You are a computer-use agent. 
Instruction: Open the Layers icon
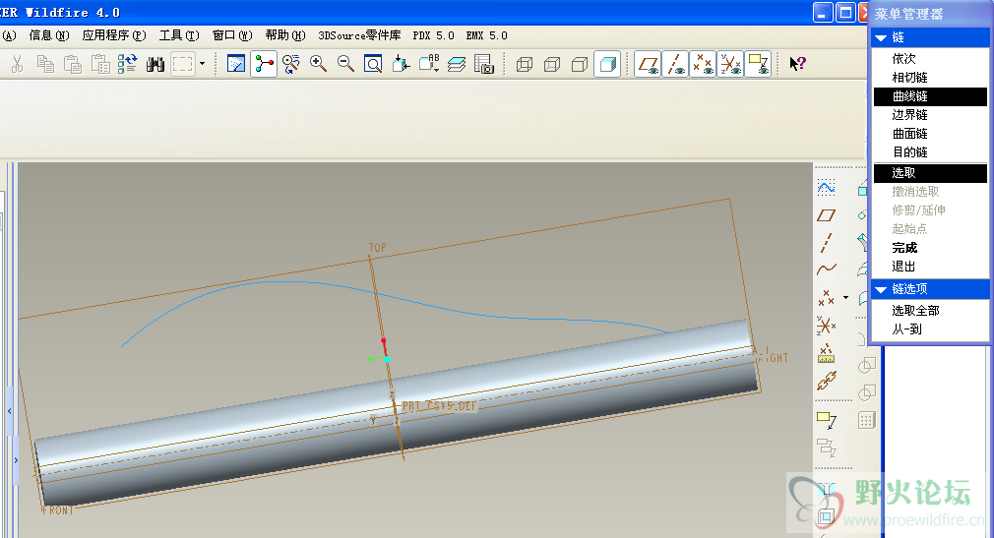pos(457,64)
